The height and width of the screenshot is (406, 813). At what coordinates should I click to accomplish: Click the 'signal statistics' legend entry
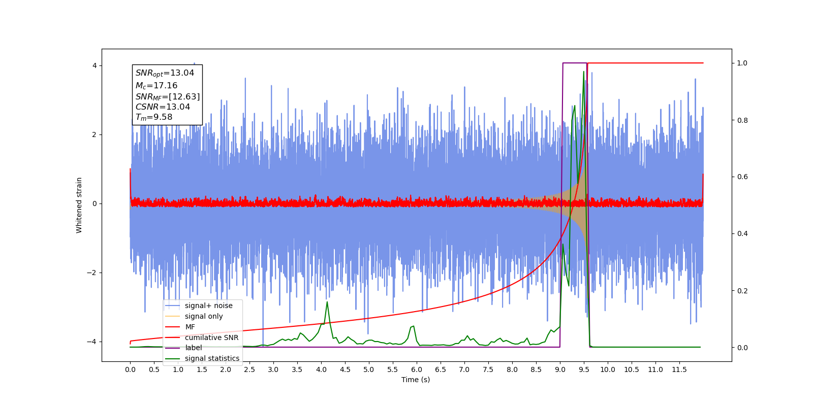[203, 358]
